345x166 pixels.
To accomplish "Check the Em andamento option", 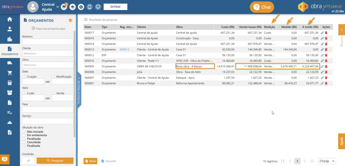I will (x=24, y=135).
